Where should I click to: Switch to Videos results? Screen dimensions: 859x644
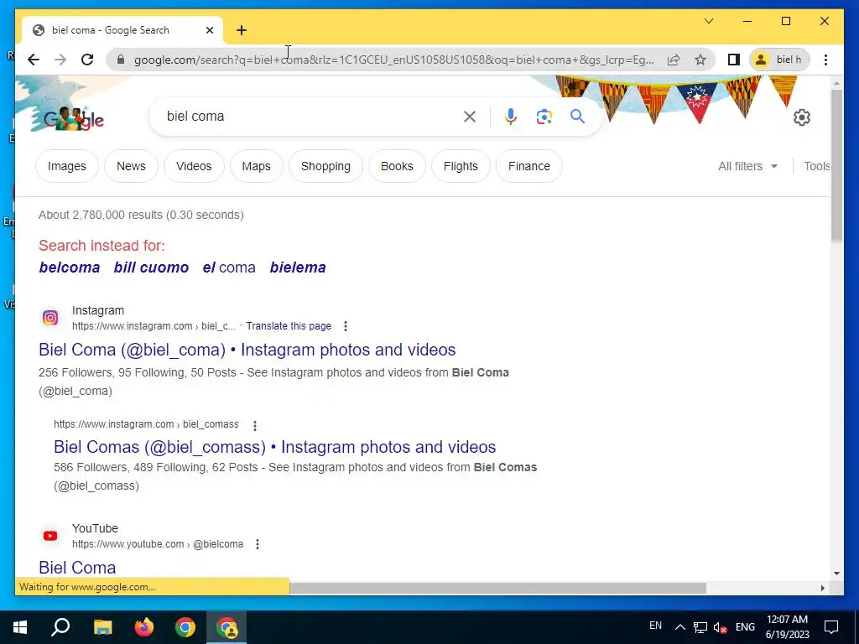194,166
